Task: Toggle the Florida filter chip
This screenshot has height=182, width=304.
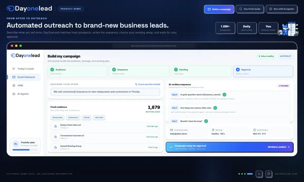Action: 87,117
